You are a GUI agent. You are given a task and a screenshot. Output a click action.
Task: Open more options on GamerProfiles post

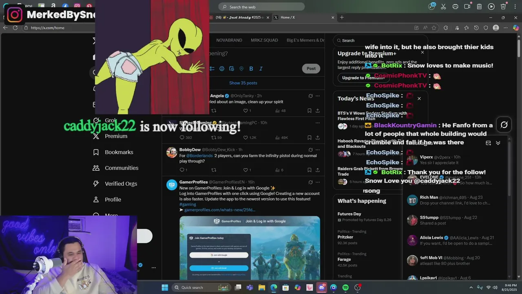pos(318,182)
